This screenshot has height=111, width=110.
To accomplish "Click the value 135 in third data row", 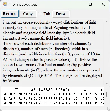I will coord(82,103).
